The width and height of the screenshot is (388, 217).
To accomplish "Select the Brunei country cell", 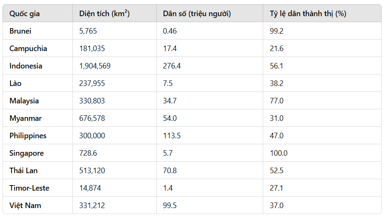I will click(x=20, y=31).
